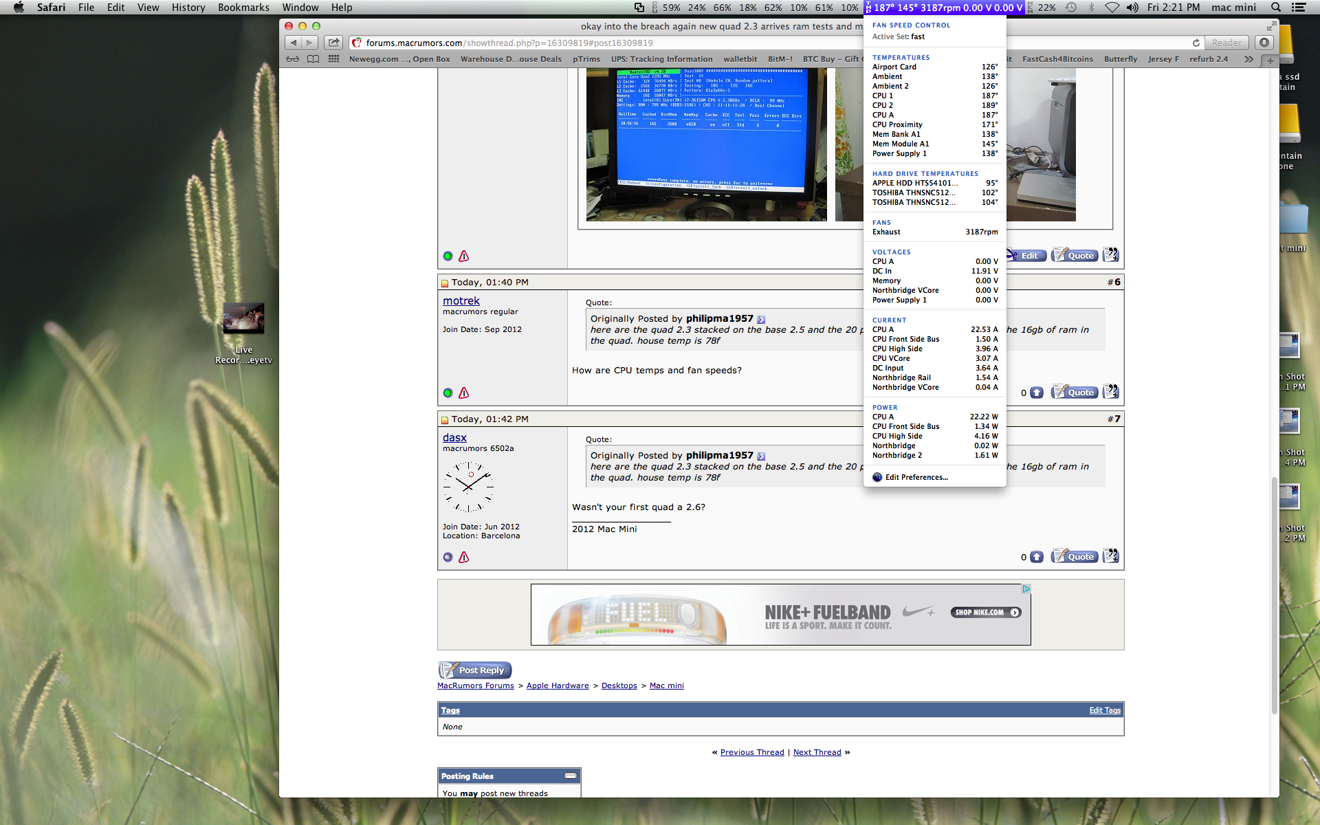
Task: Open the memtest screen photo thumbnail
Action: [x=706, y=145]
